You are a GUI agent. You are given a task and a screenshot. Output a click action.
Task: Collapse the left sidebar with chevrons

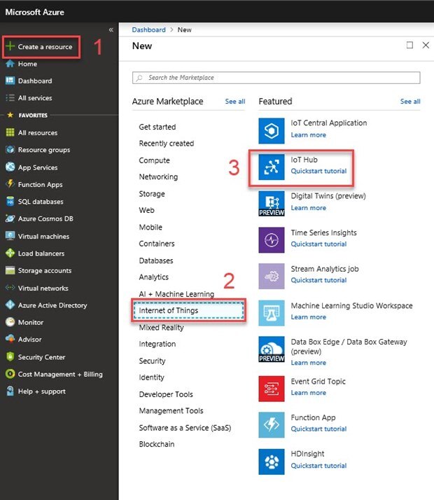tap(111, 29)
